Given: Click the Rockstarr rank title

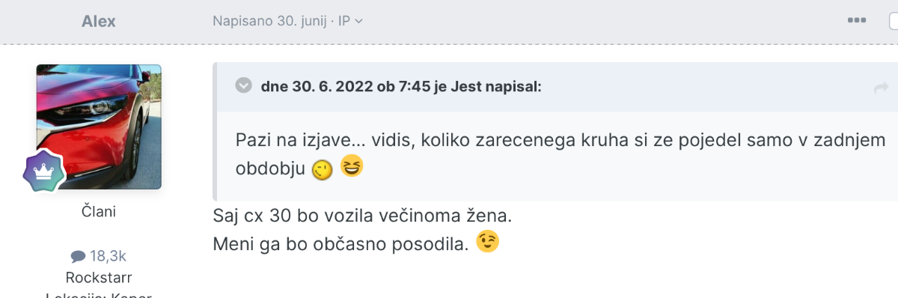Looking at the screenshot, I should (x=99, y=278).
